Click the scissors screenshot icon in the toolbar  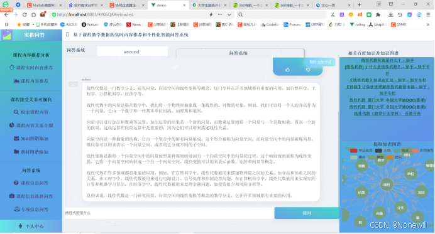click(x=333, y=14)
